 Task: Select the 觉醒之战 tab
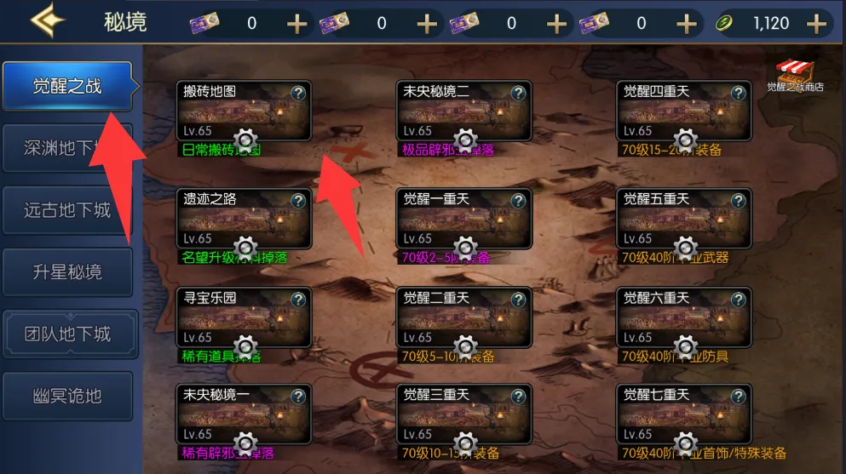(67, 86)
